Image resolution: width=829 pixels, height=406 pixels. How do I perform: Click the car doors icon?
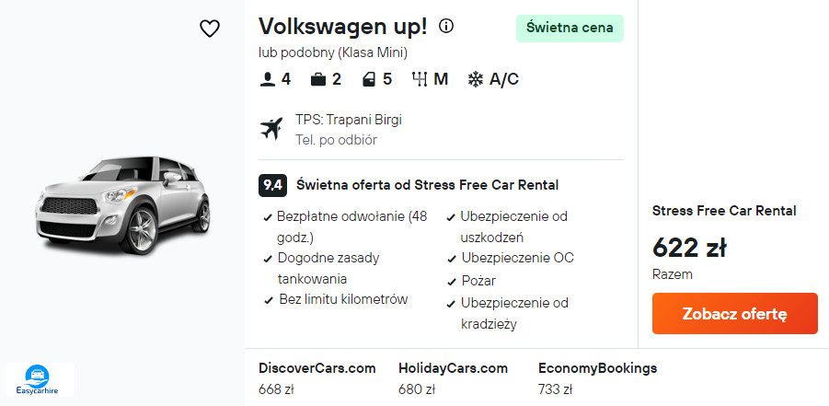pos(368,79)
